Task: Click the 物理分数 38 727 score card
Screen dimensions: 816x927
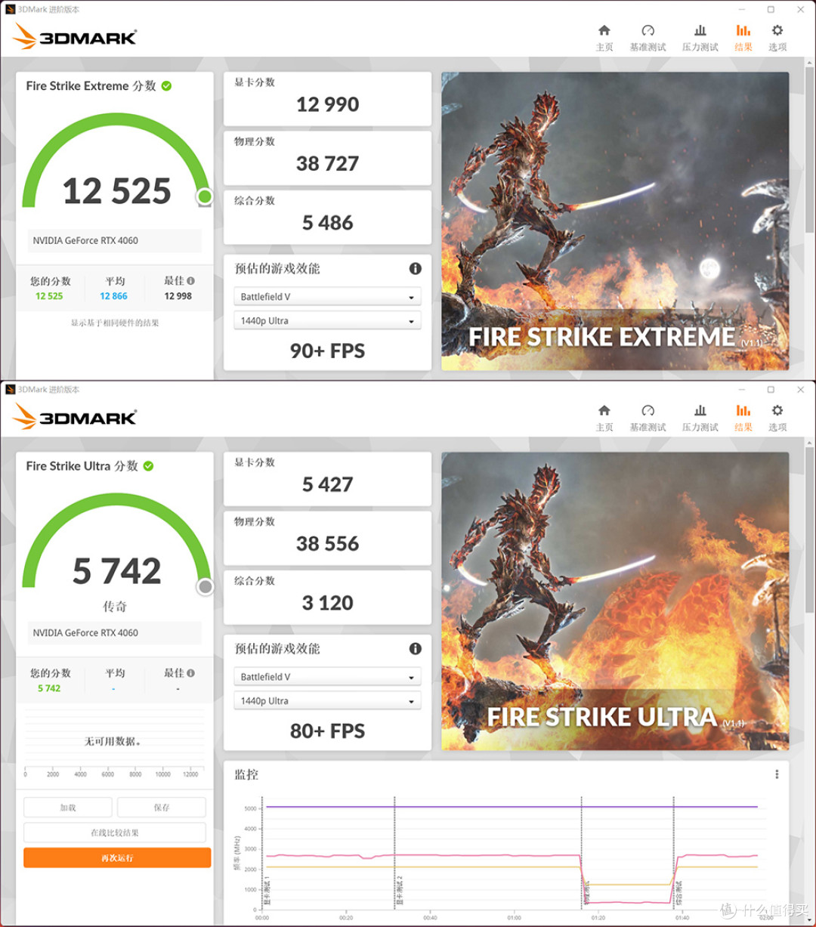Action: 327,158
